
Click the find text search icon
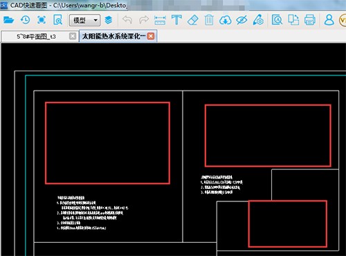277,20
